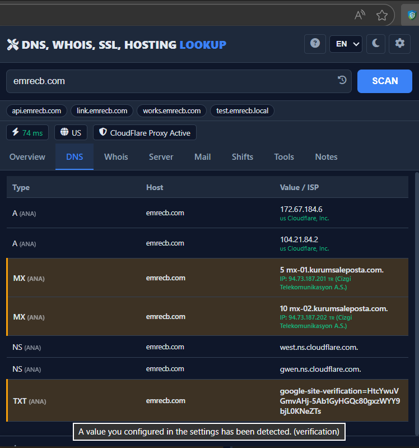Open the Mail tab
Screen dimensions: 419x448
coord(202,157)
